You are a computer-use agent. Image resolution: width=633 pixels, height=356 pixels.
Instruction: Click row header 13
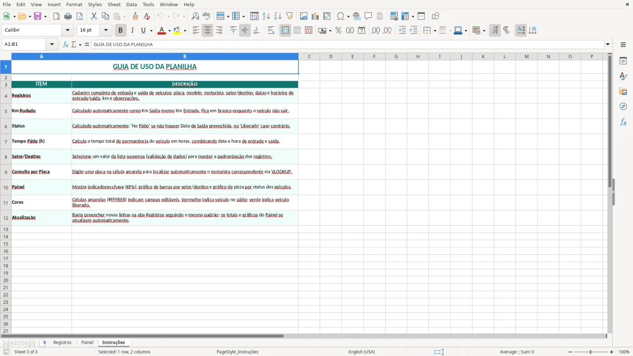pyautogui.click(x=6, y=229)
